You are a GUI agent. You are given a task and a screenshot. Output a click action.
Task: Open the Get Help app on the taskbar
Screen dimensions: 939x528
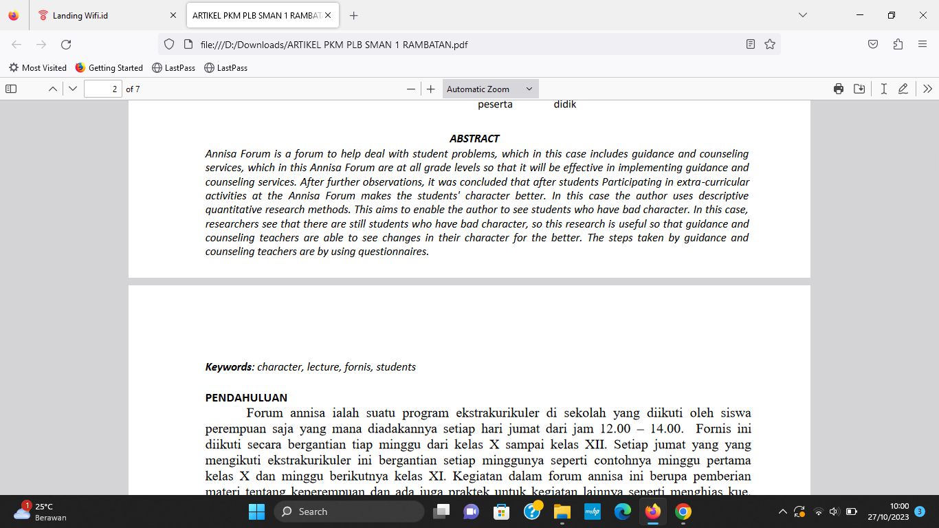pos(532,511)
